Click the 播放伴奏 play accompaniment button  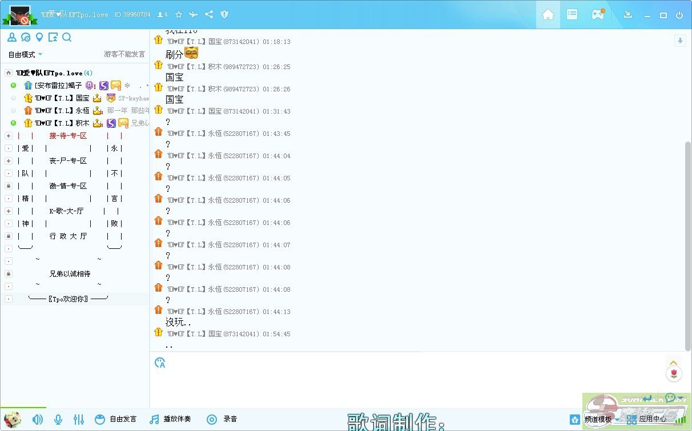[170, 419]
